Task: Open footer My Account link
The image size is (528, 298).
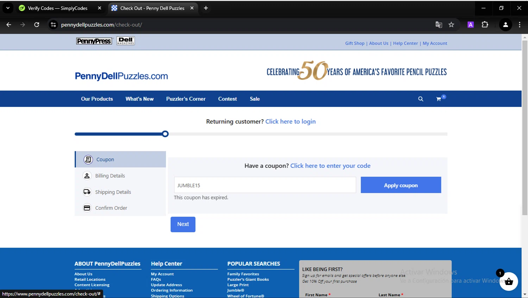Action: [162, 274]
